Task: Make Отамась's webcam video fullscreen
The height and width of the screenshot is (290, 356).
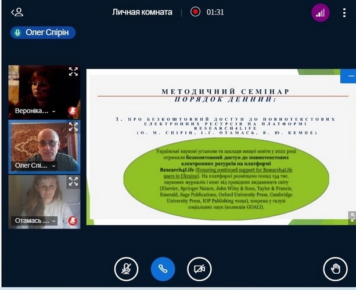Action: 73,182
